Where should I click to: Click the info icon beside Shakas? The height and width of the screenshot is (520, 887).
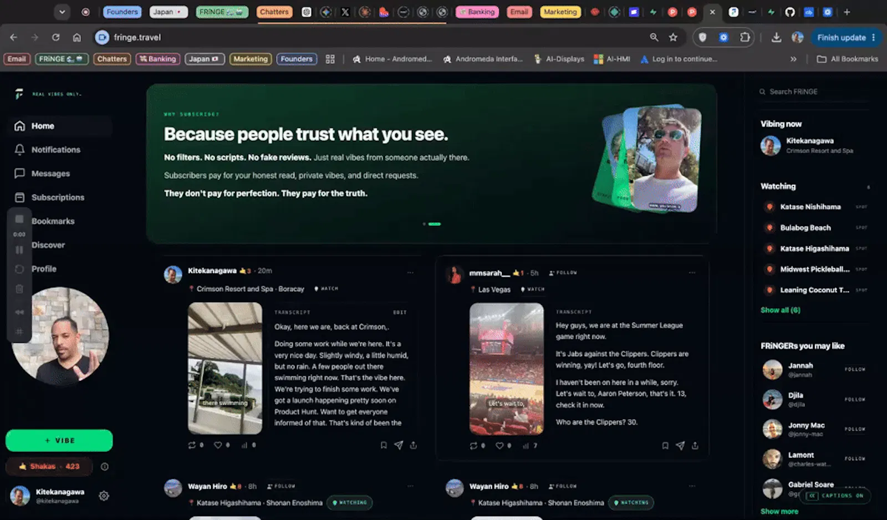[105, 467]
